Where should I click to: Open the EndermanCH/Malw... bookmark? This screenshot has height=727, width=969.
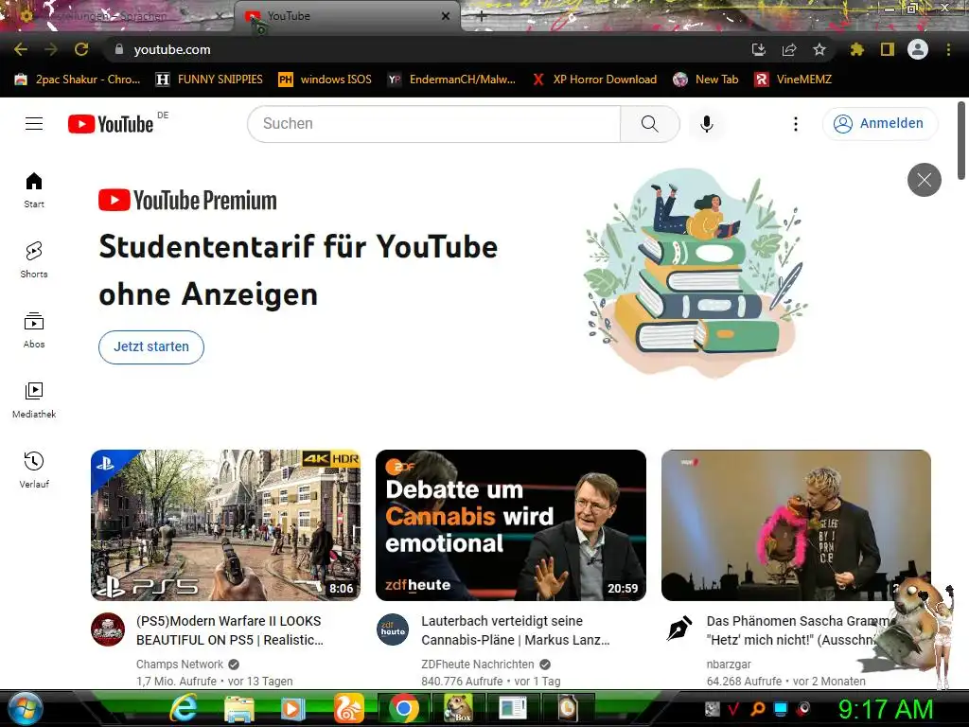click(451, 80)
